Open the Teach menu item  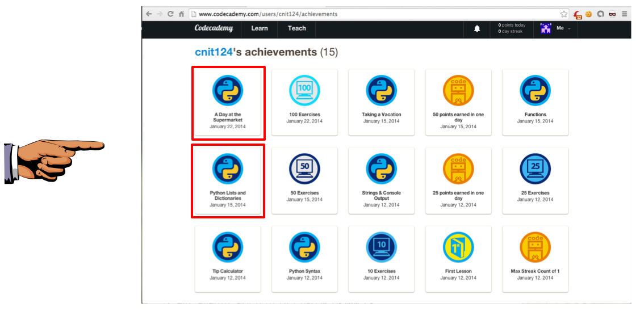297,28
